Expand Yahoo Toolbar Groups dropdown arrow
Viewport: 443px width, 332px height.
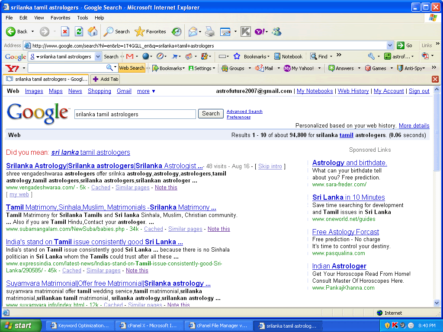pos(250,68)
